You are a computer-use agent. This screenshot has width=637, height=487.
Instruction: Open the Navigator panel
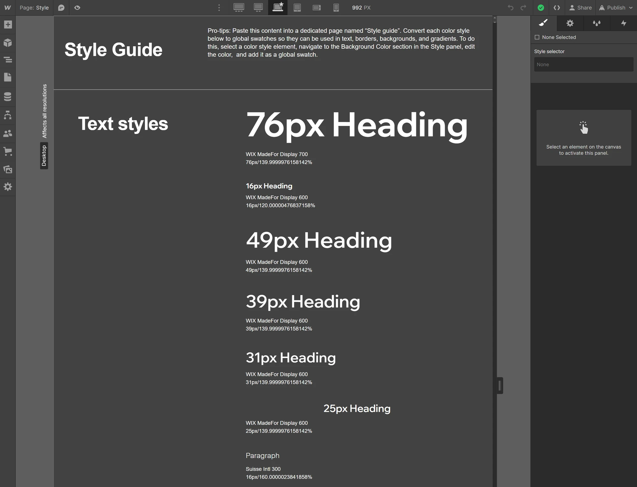click(x=8, y=60)
